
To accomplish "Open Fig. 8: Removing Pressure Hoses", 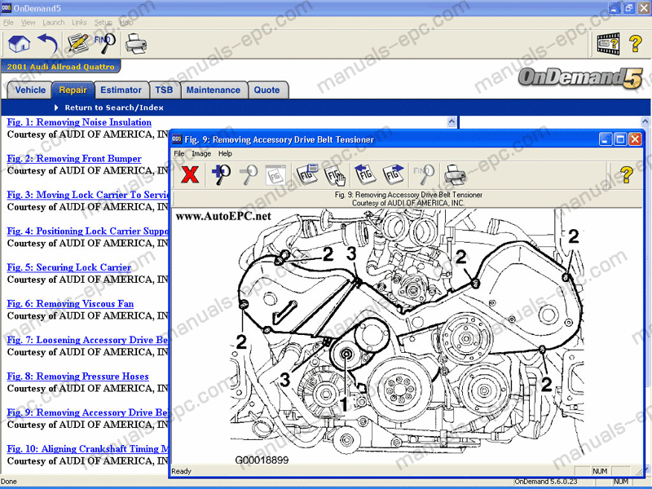I will click(77, 377).
